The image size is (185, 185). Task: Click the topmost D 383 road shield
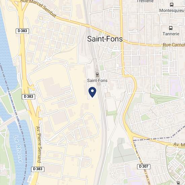pos(22,31)
